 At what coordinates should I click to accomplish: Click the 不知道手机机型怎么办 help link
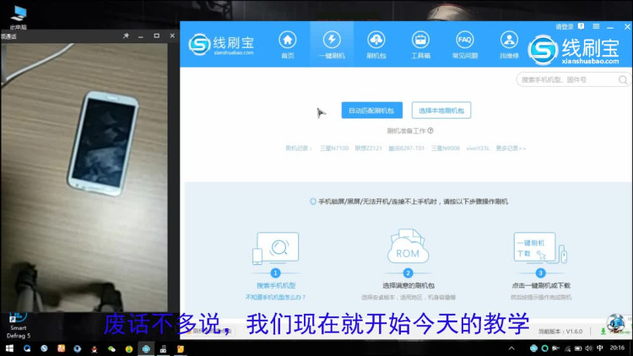click(276, 297)
